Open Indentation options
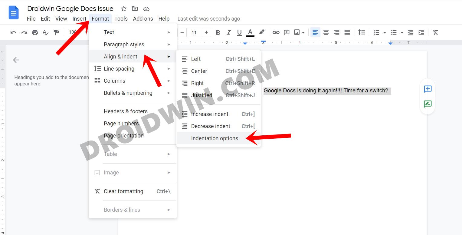 (x=218, y=138)
